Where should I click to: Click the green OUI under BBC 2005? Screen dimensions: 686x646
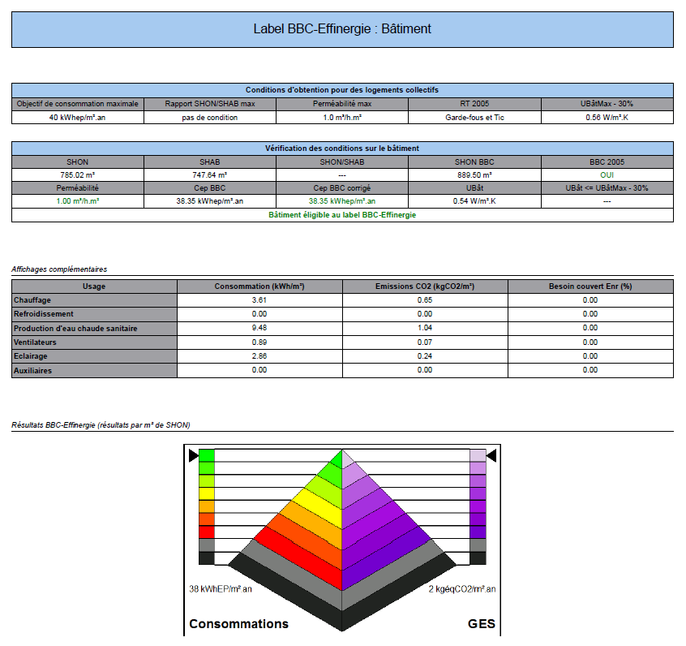(607, 174)
